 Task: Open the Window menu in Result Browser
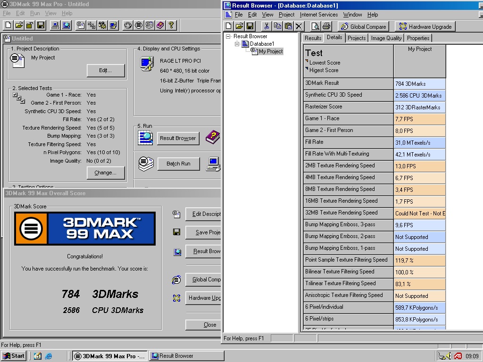352,15
